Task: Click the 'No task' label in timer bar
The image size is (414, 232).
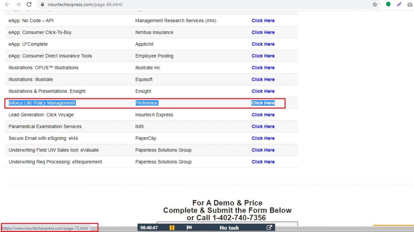Action: 229,228
